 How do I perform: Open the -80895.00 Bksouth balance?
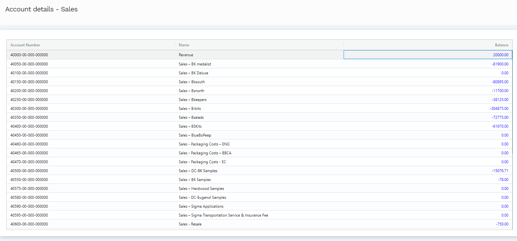(500, 82)
